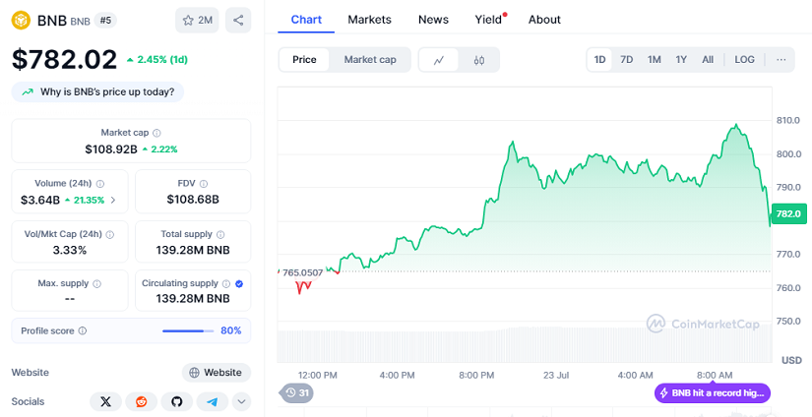The image size is (812, 417).
Task: Click the Circulating supply info icon
Action: [226, 283]
